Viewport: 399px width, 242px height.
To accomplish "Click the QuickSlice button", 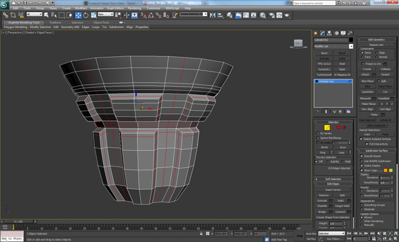I will click(367, 92).
